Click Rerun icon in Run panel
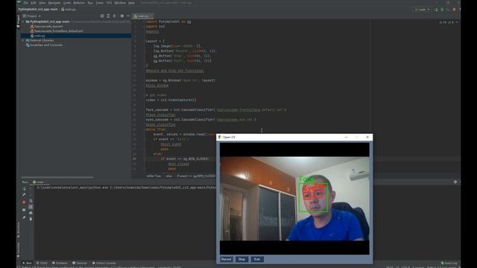Viewport: 477px width, 268px height. coord(24,188)
